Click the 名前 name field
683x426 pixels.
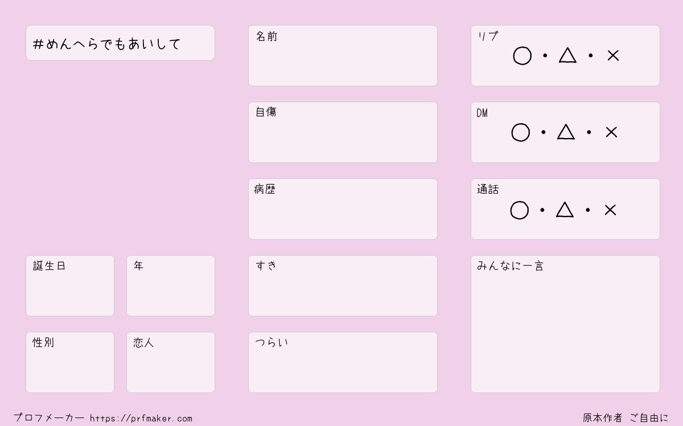tap(343, 56)
